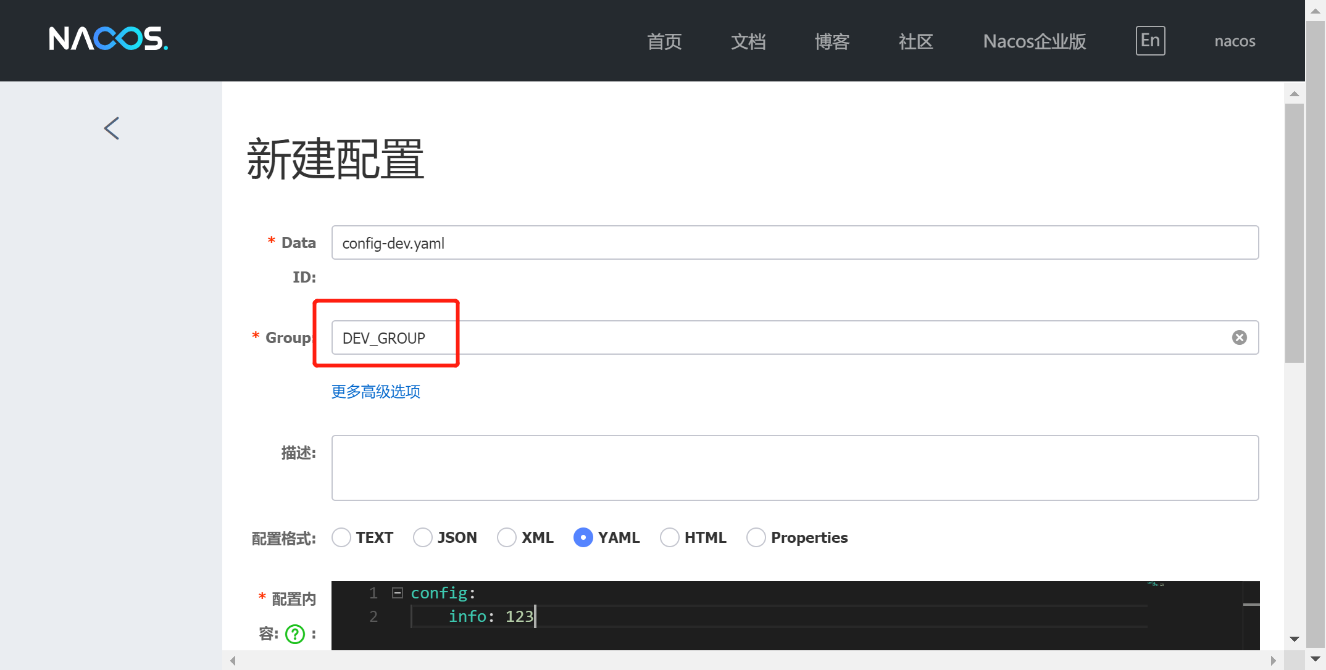Click the 描述 description textarea
1326x670 pixels.
pyautogui.click(x=795, y=468)
